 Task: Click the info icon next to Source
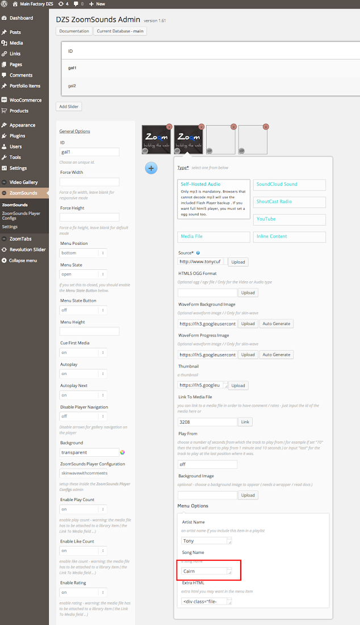click(198, 253)
